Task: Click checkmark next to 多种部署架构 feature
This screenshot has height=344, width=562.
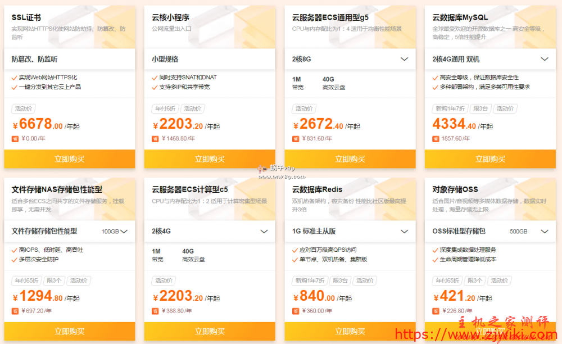Action: click(x=435, y=88)
